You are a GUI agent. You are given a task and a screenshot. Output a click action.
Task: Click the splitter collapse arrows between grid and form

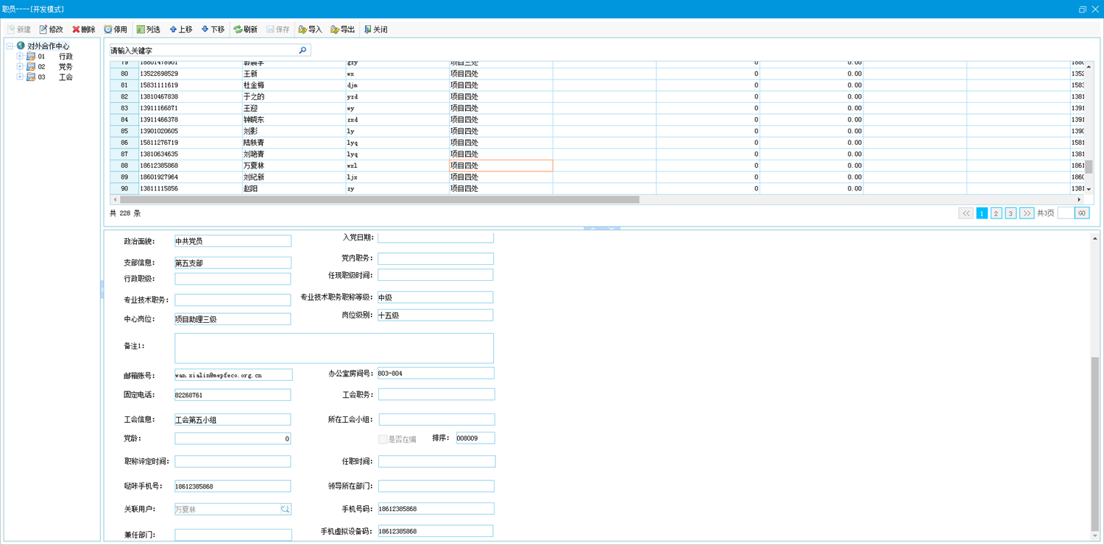602,228
